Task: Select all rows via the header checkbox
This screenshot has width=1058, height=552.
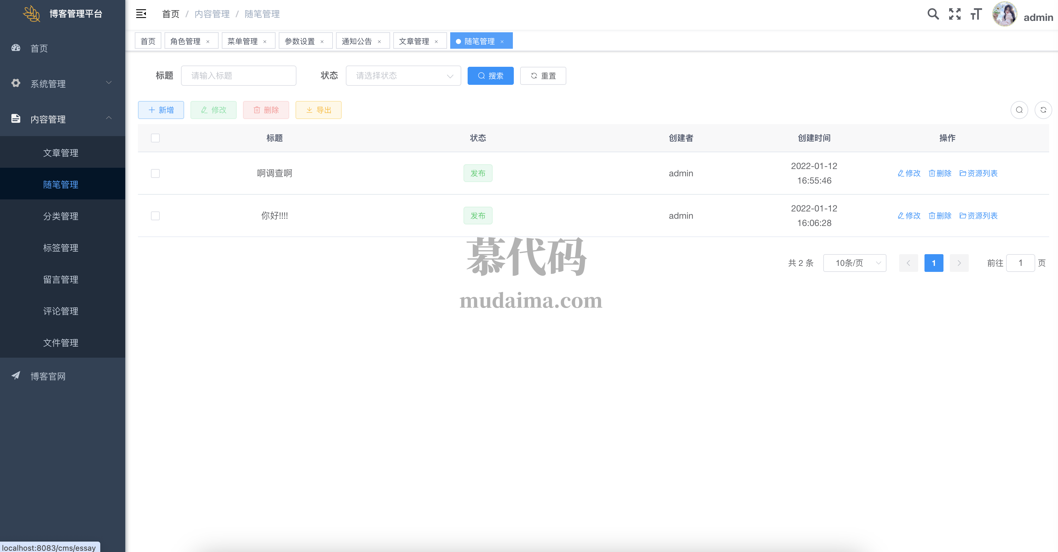Action: pos(155,138)
